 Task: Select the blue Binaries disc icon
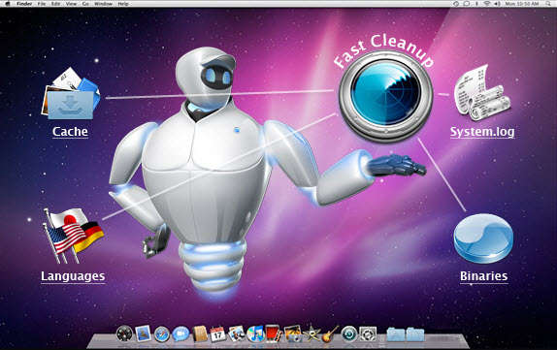pyautogui.click(x=483, y=239)
